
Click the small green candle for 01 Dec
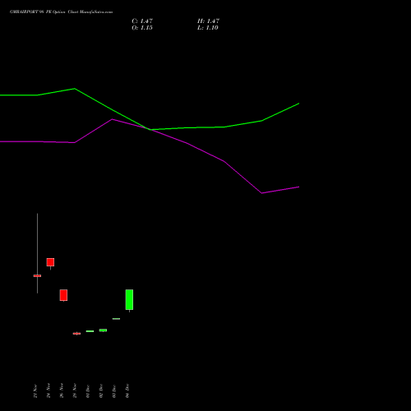[90, 331]
